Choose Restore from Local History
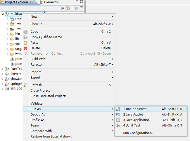This screenshot has width=190, height=141. click(x=69, y=136)
